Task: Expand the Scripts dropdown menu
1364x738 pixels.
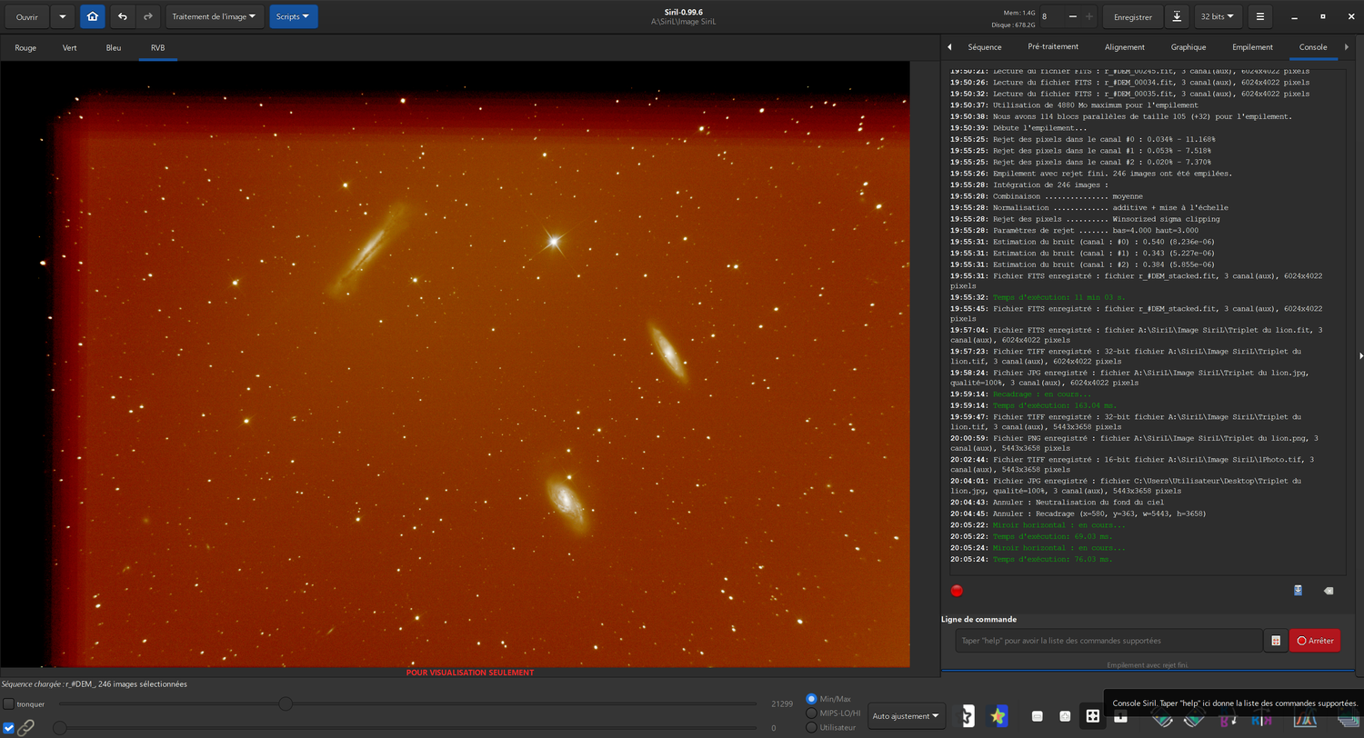Action: (293, 16)
